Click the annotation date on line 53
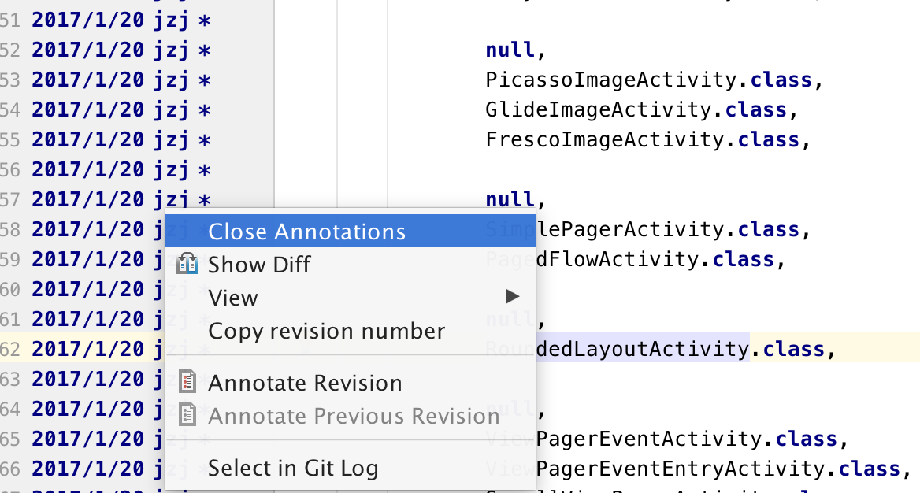The width and height of the screenshot is (920, 493). pos(87,80)
